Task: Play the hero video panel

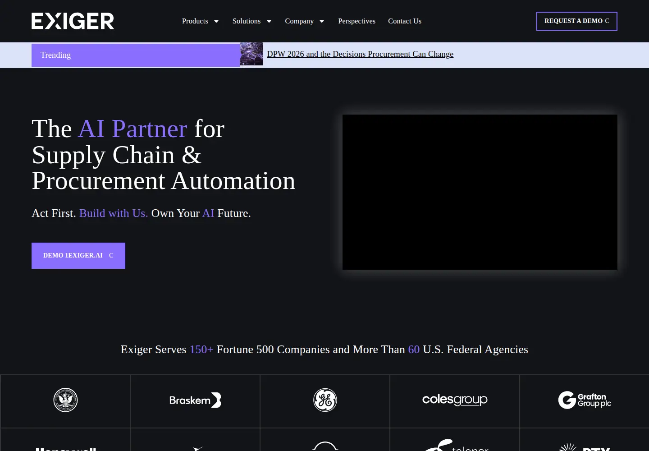Action: click(480, 192)
